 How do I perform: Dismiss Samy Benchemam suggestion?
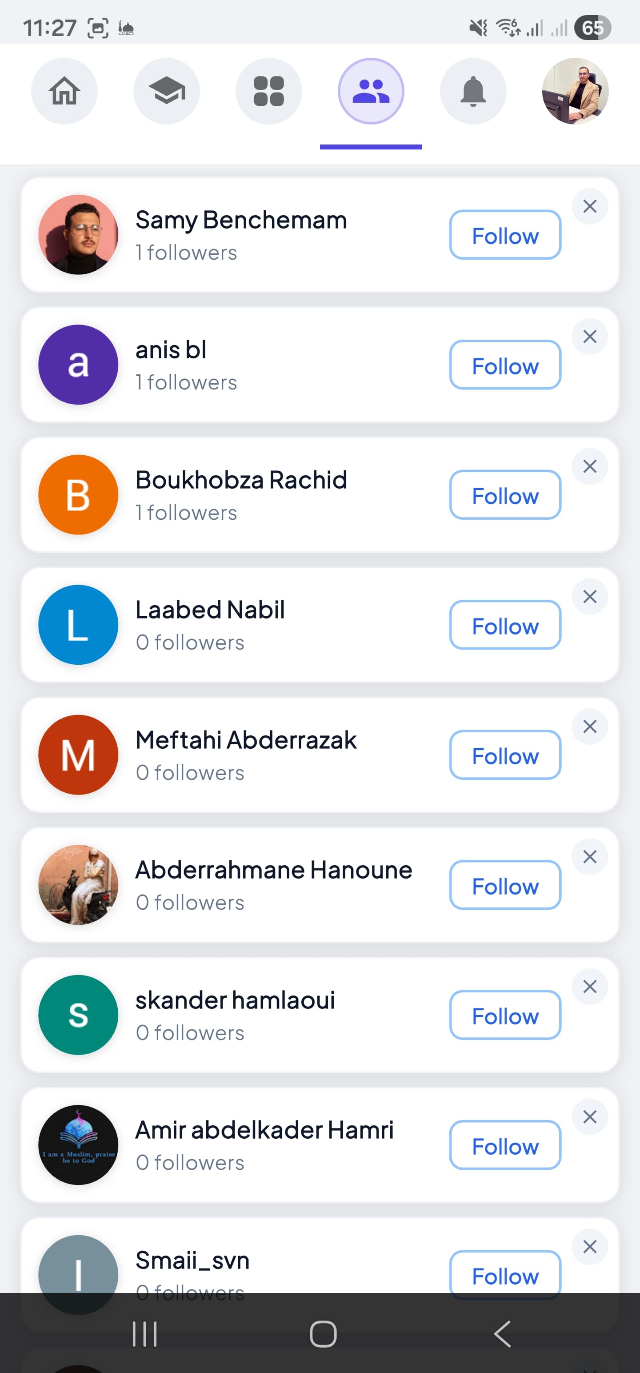tap(590, 206)
